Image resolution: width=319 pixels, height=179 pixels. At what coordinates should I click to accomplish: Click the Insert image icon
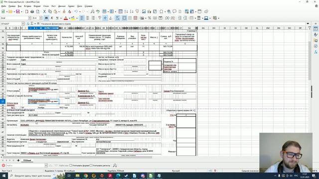point(144,11)
